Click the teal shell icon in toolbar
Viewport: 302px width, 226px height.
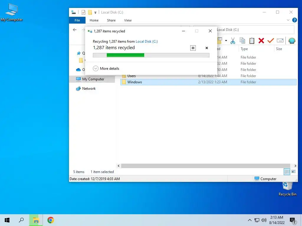click(292, 41)
